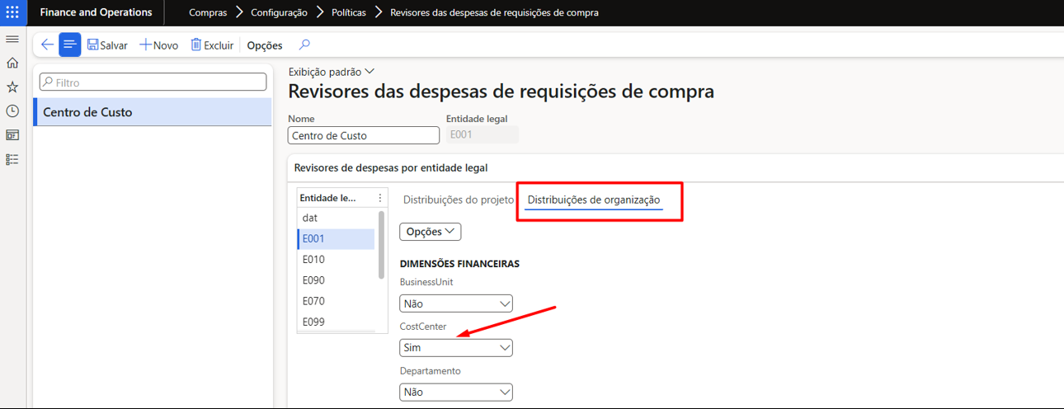
Task: Click Salvar to save the record
Action: tap(107, 45)
